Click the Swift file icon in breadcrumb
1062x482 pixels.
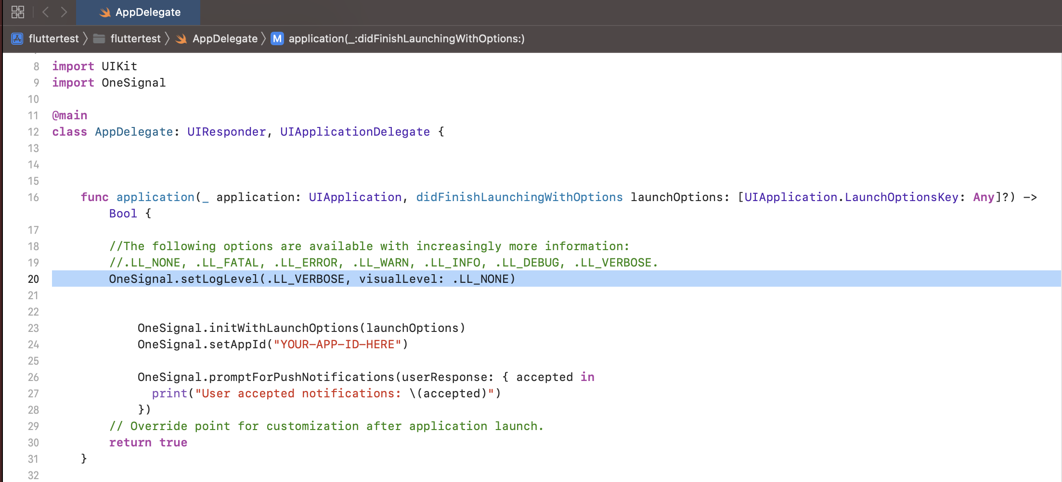[x=181, y=38]
